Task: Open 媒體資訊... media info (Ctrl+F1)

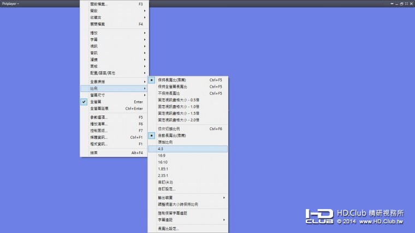Action: pos(114,137)
